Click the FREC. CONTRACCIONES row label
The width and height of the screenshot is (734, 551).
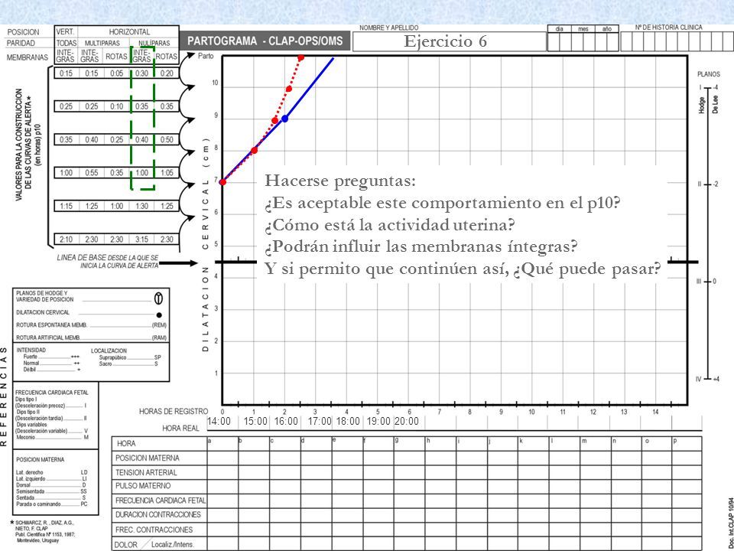pyautogui.click(x=154, y=530)
